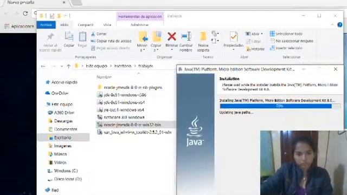Click the Anclar al acceso rápido pin icon
The image size is (347, 195).
coord(50,37)
